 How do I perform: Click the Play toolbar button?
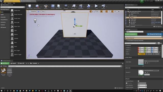click(x=97, y=6)
